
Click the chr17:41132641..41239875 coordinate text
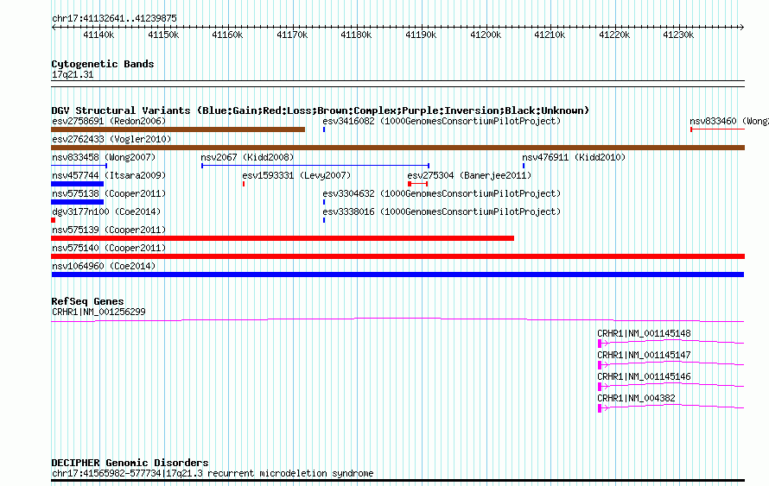coord(114,18)
